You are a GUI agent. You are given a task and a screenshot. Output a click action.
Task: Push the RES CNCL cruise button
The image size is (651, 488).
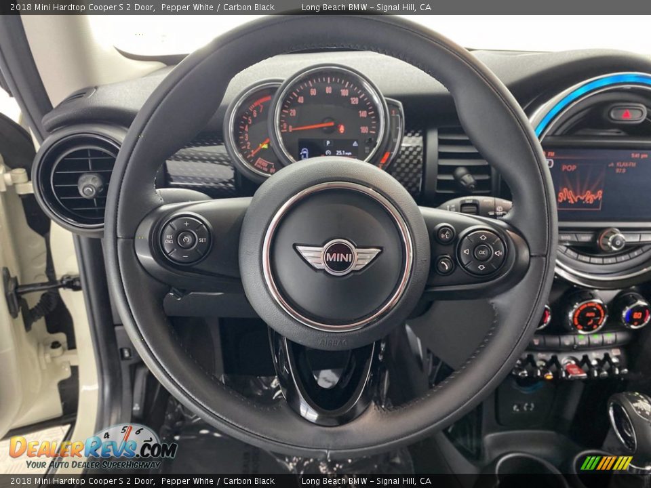(x=169, y=239)
